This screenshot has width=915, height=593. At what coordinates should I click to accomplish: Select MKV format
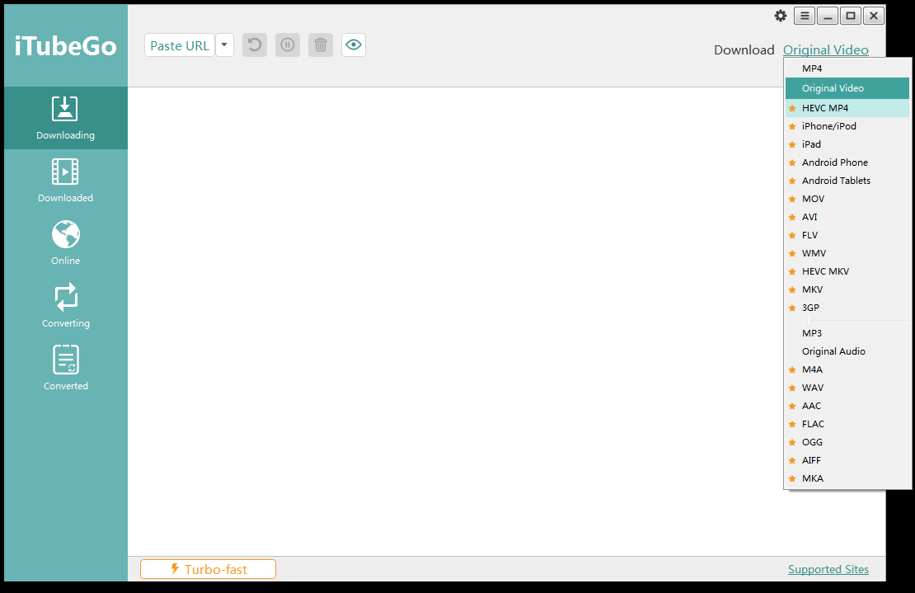point(847,289)
